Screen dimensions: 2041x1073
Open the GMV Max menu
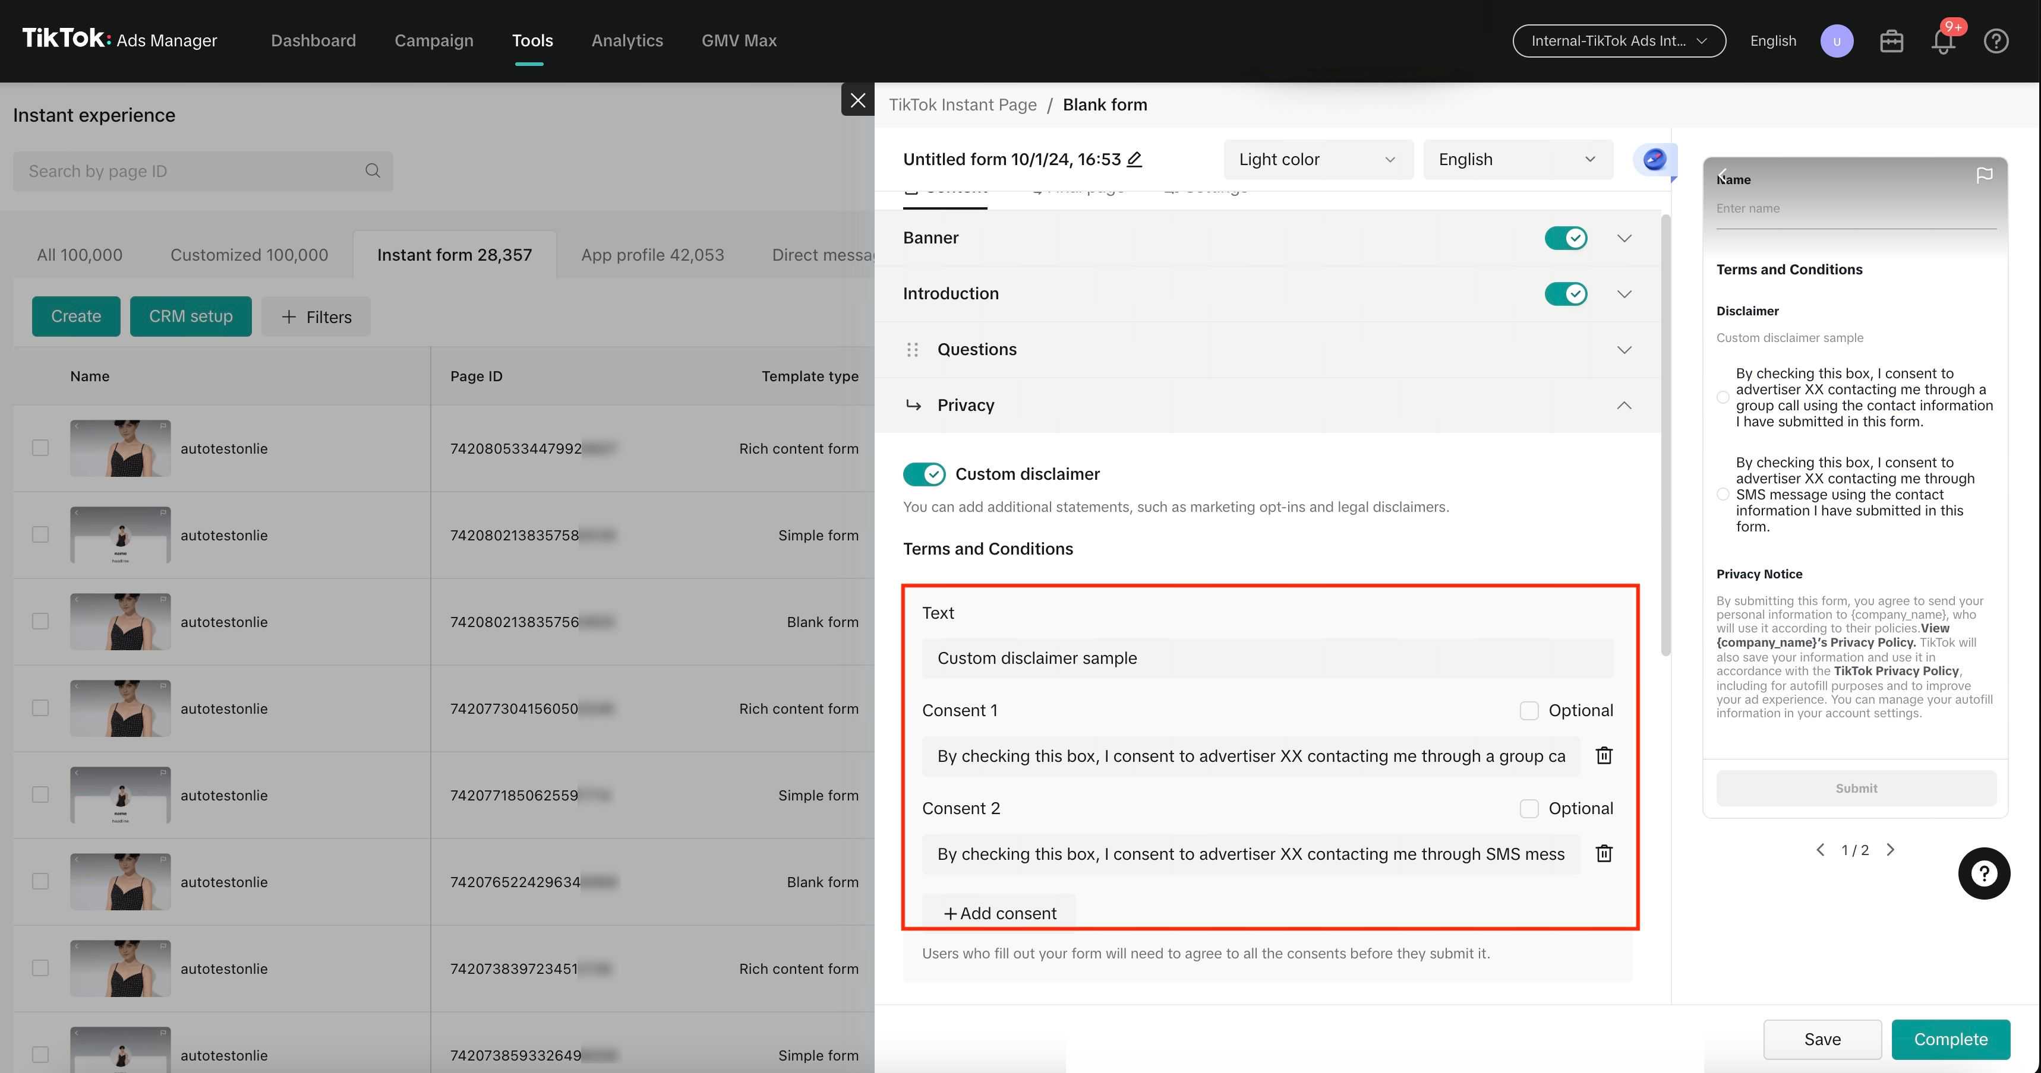(739, 40)
